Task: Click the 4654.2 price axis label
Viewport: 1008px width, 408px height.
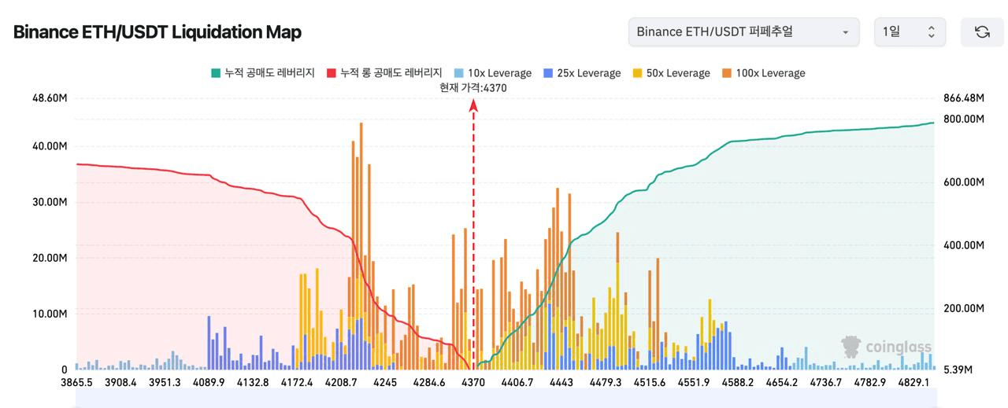Action: [781, 383]
